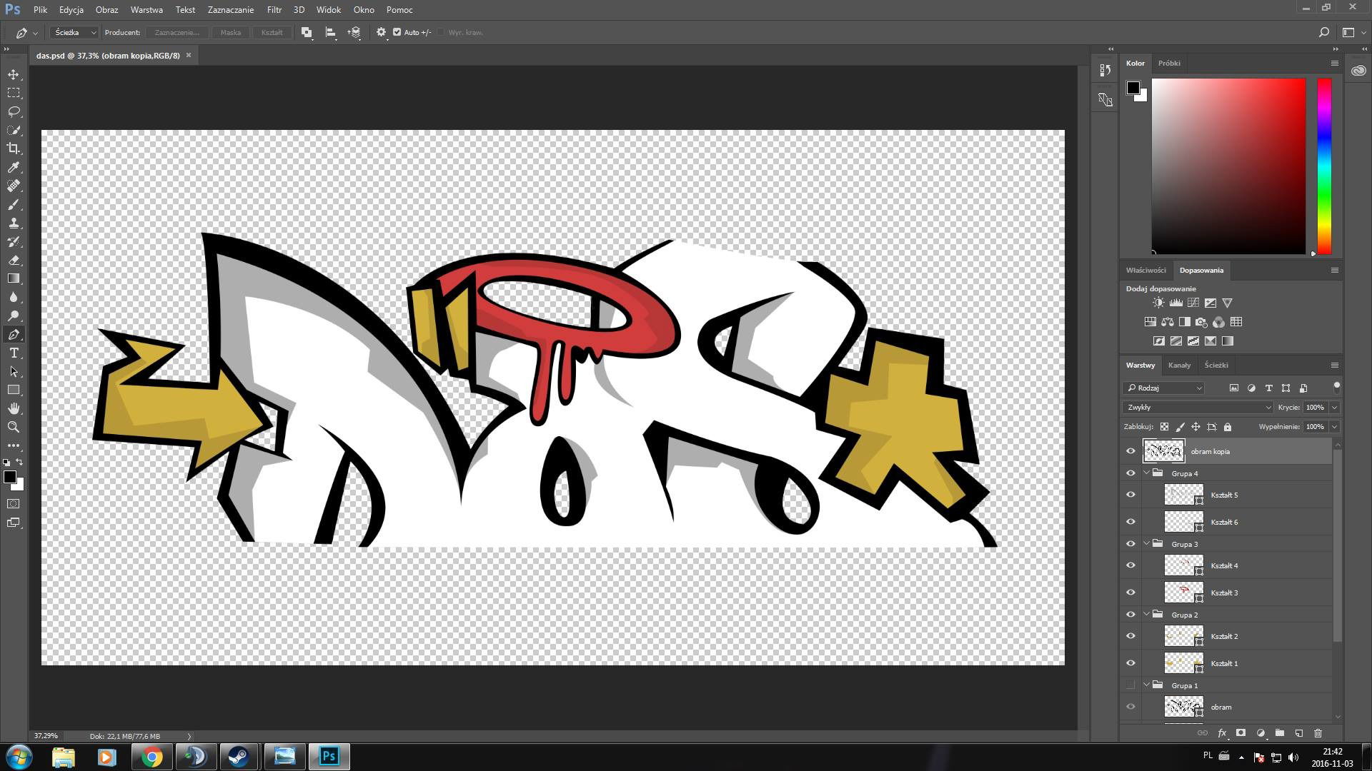Image resolution: width=1372 pixels, height=771 pixels.
Task: Open the Ścieżka tool mode dropdown
Action: 74,32
